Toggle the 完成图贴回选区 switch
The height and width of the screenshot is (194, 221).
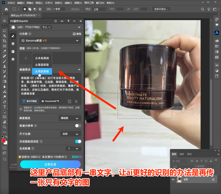click(78, 141)
